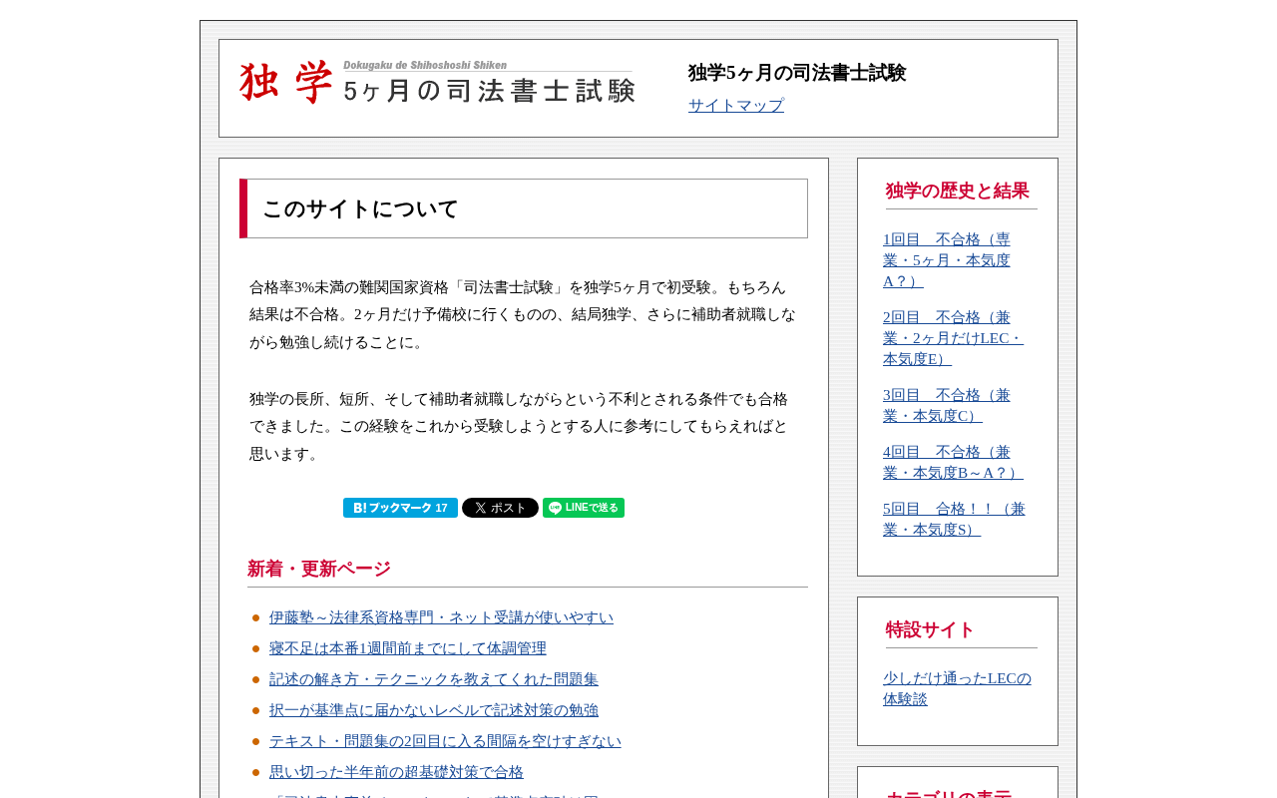Click the 独学 site logo banner
1277x798 pixels.
[x=437, y=82]
